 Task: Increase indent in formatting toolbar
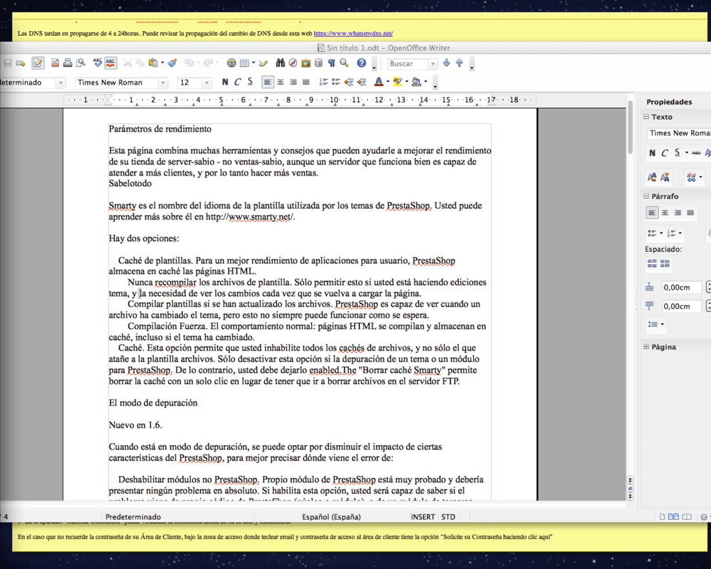pos(361,82)
